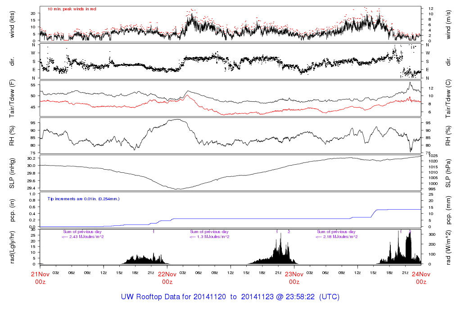Click the '1025' tick on the hPa axis
The height and width of the screenshot is (315, 461).
pos(433,156)
